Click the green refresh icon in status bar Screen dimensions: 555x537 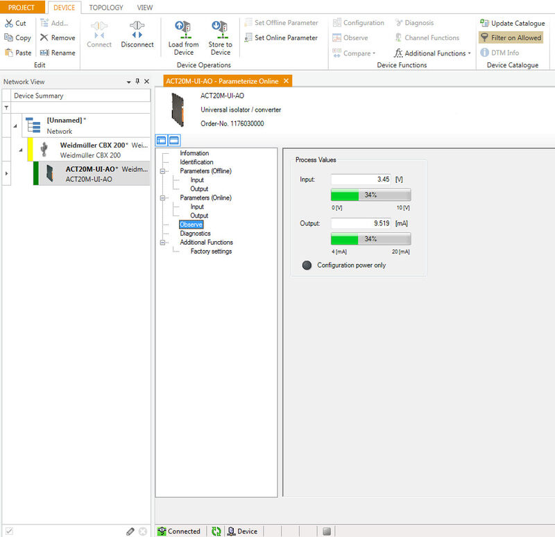216,531
